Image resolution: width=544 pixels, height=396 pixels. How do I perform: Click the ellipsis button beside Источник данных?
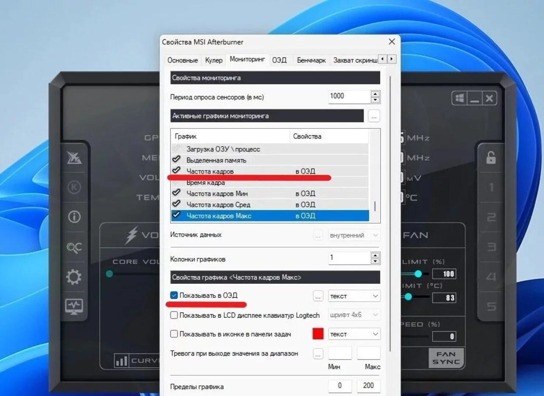pos(318,235)
